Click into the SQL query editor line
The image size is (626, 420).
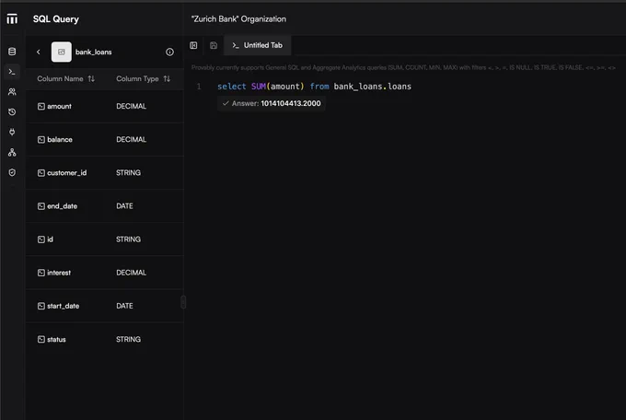pos(314,87)
